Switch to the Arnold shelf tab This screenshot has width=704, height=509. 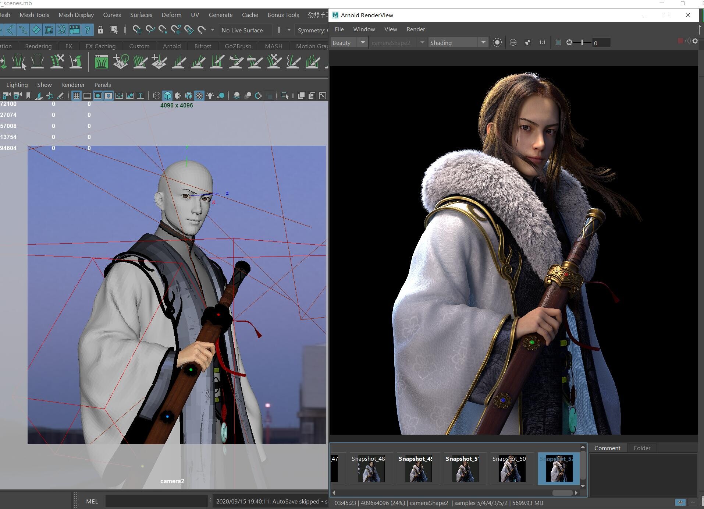tap(172, 46)
